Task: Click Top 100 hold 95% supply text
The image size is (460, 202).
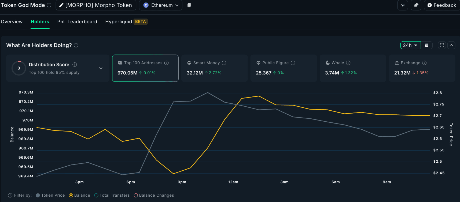Action: tap(54, 73)
